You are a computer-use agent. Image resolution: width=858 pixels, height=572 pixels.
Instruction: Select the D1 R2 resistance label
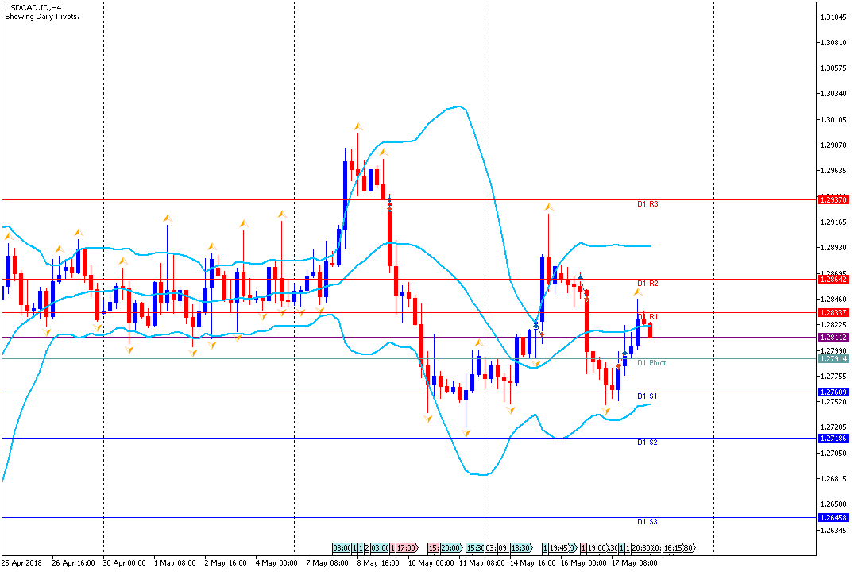pos(647,284)
